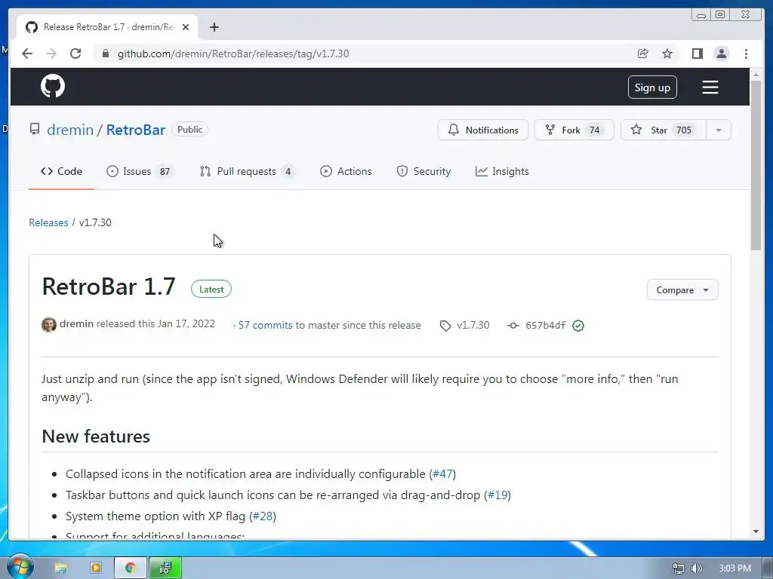Open the v1.7.30 tag link
The width and height of the screenshot is (773, 579).
pos(473,325)
